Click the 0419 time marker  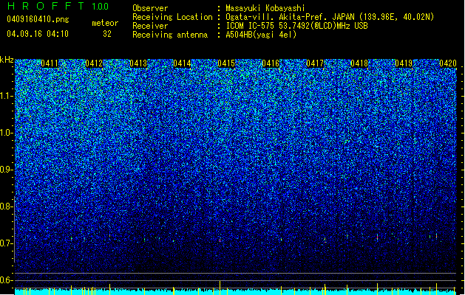pos(404,63)
